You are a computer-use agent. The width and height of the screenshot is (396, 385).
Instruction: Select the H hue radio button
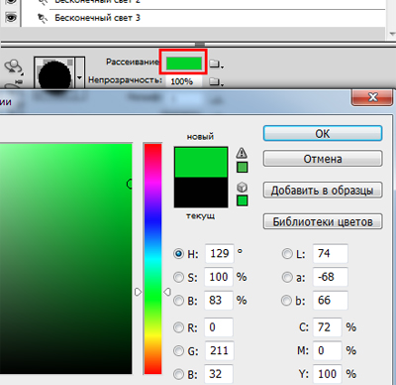click(178, 254)
